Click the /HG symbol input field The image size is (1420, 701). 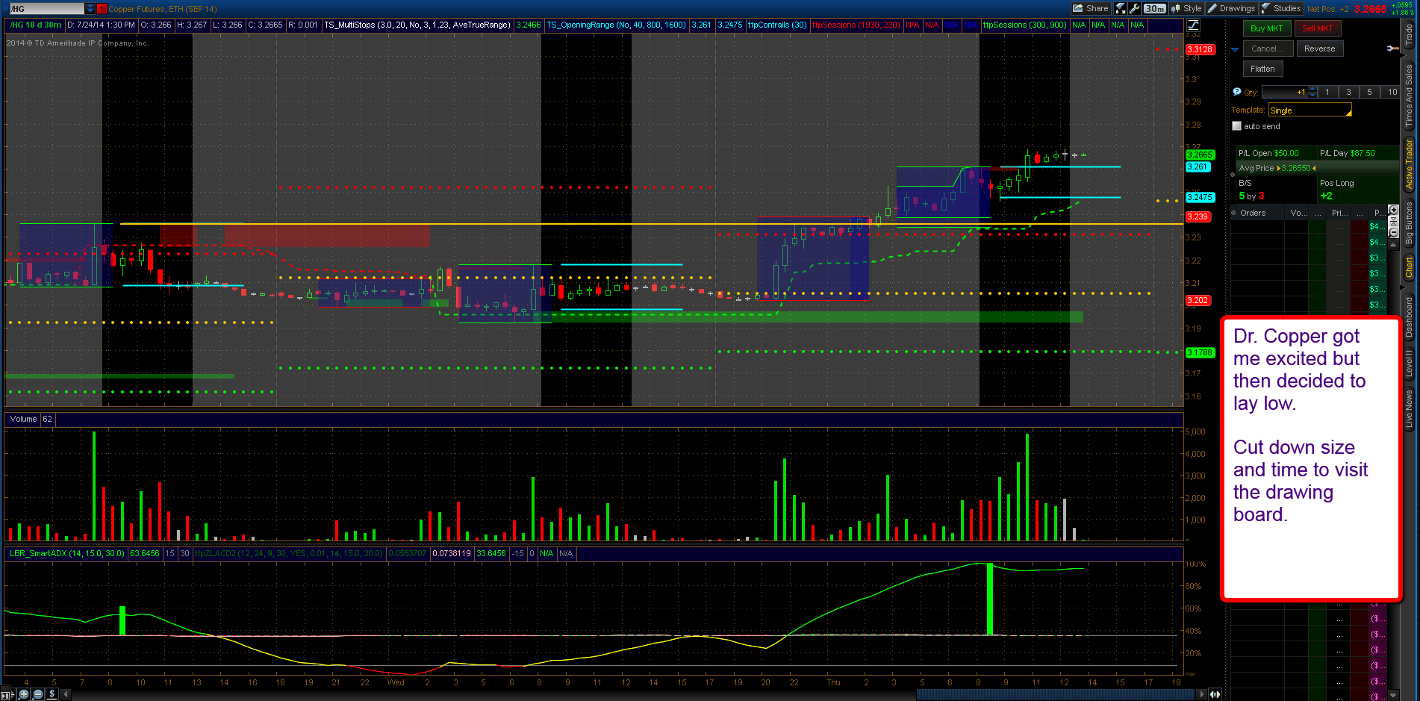46,8
